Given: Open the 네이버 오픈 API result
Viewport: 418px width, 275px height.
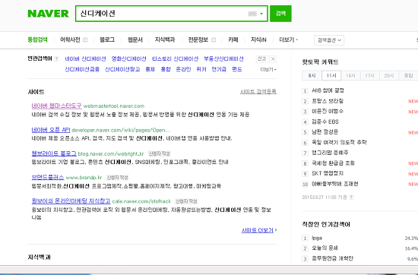Looking at the screenshot, I should pos(51,130).
